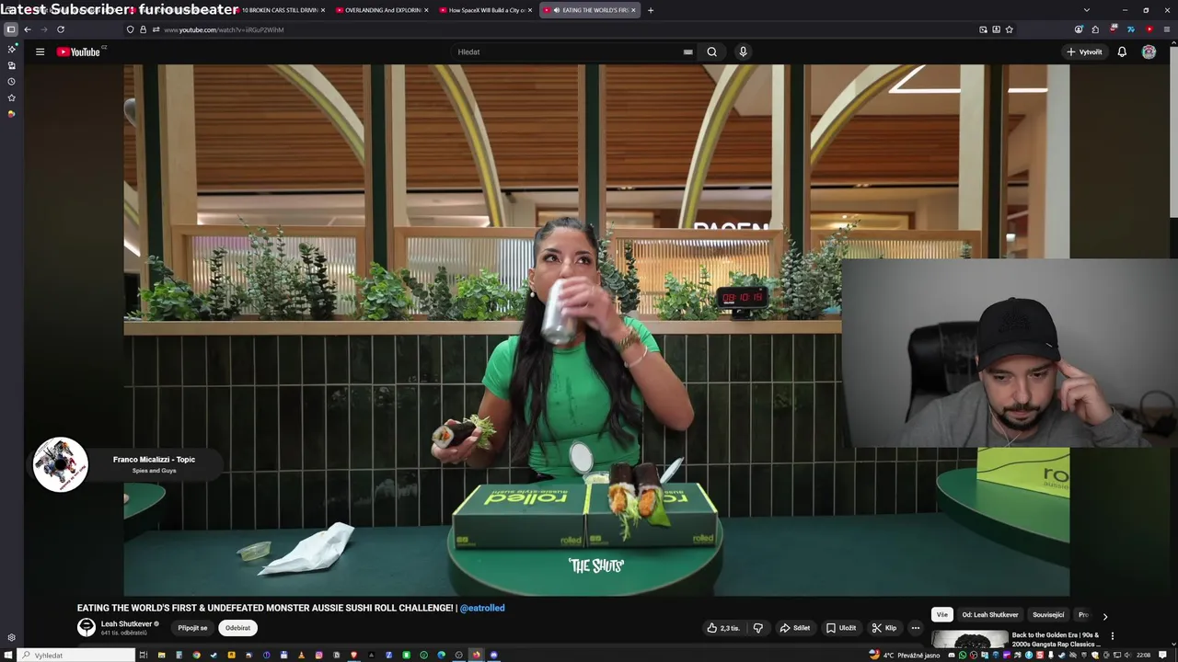Select the Vše filter chip

[x=941, y=615]
